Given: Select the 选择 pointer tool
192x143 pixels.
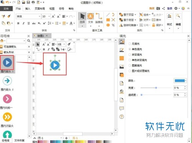Looking at the screenshot, I should (x=82, y=20).
